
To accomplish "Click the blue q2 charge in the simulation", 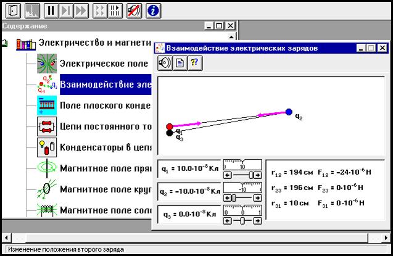I will click(x=289, y=112).
